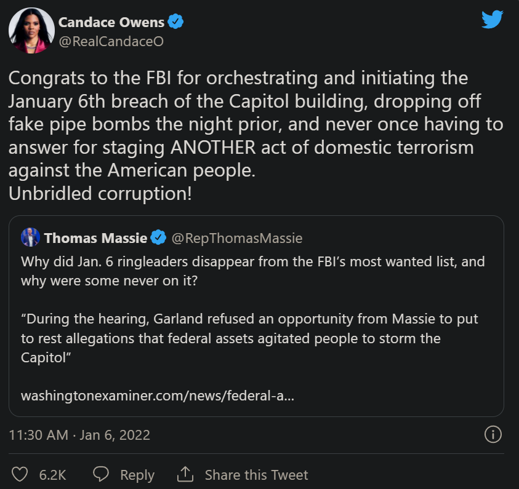Open the @RealCandaceO handle

[111, 41]
